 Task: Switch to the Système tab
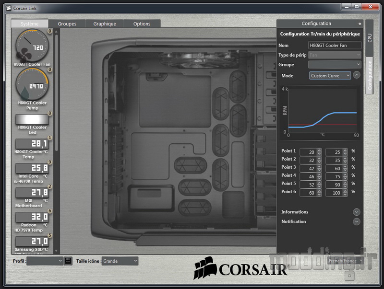coord(30,23)
